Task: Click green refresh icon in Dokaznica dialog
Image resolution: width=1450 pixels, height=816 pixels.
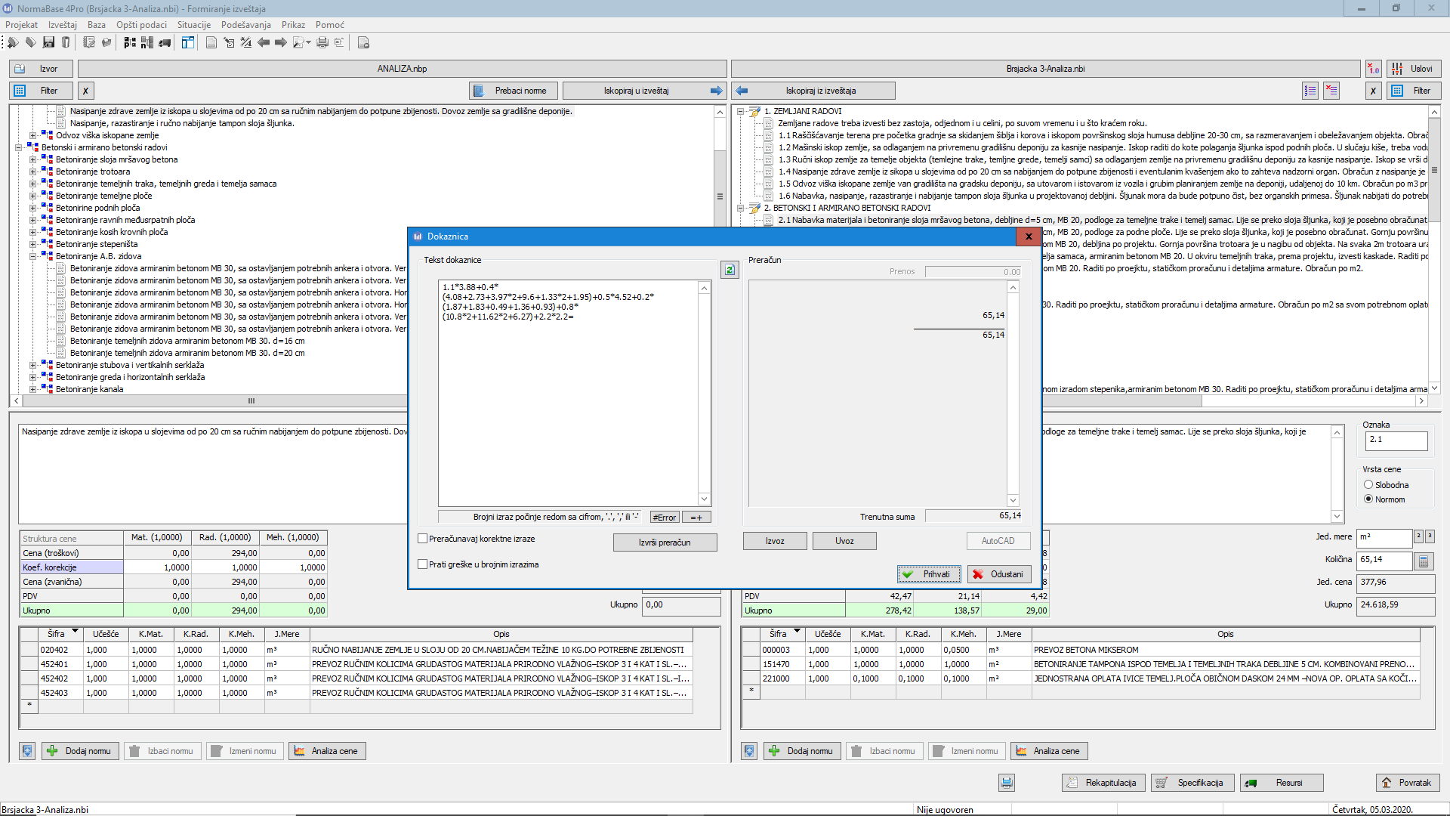Action: [x=730, y=270]
